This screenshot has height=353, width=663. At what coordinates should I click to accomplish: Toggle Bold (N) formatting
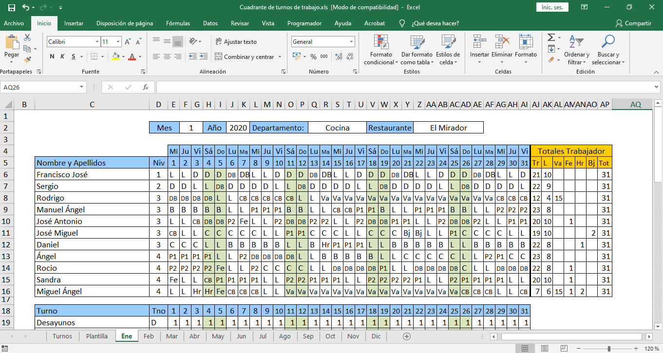52,57
